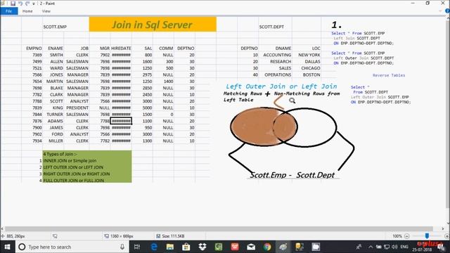Click the selected HIREDATE cell in ADAMS row

(x=121, y=121)
